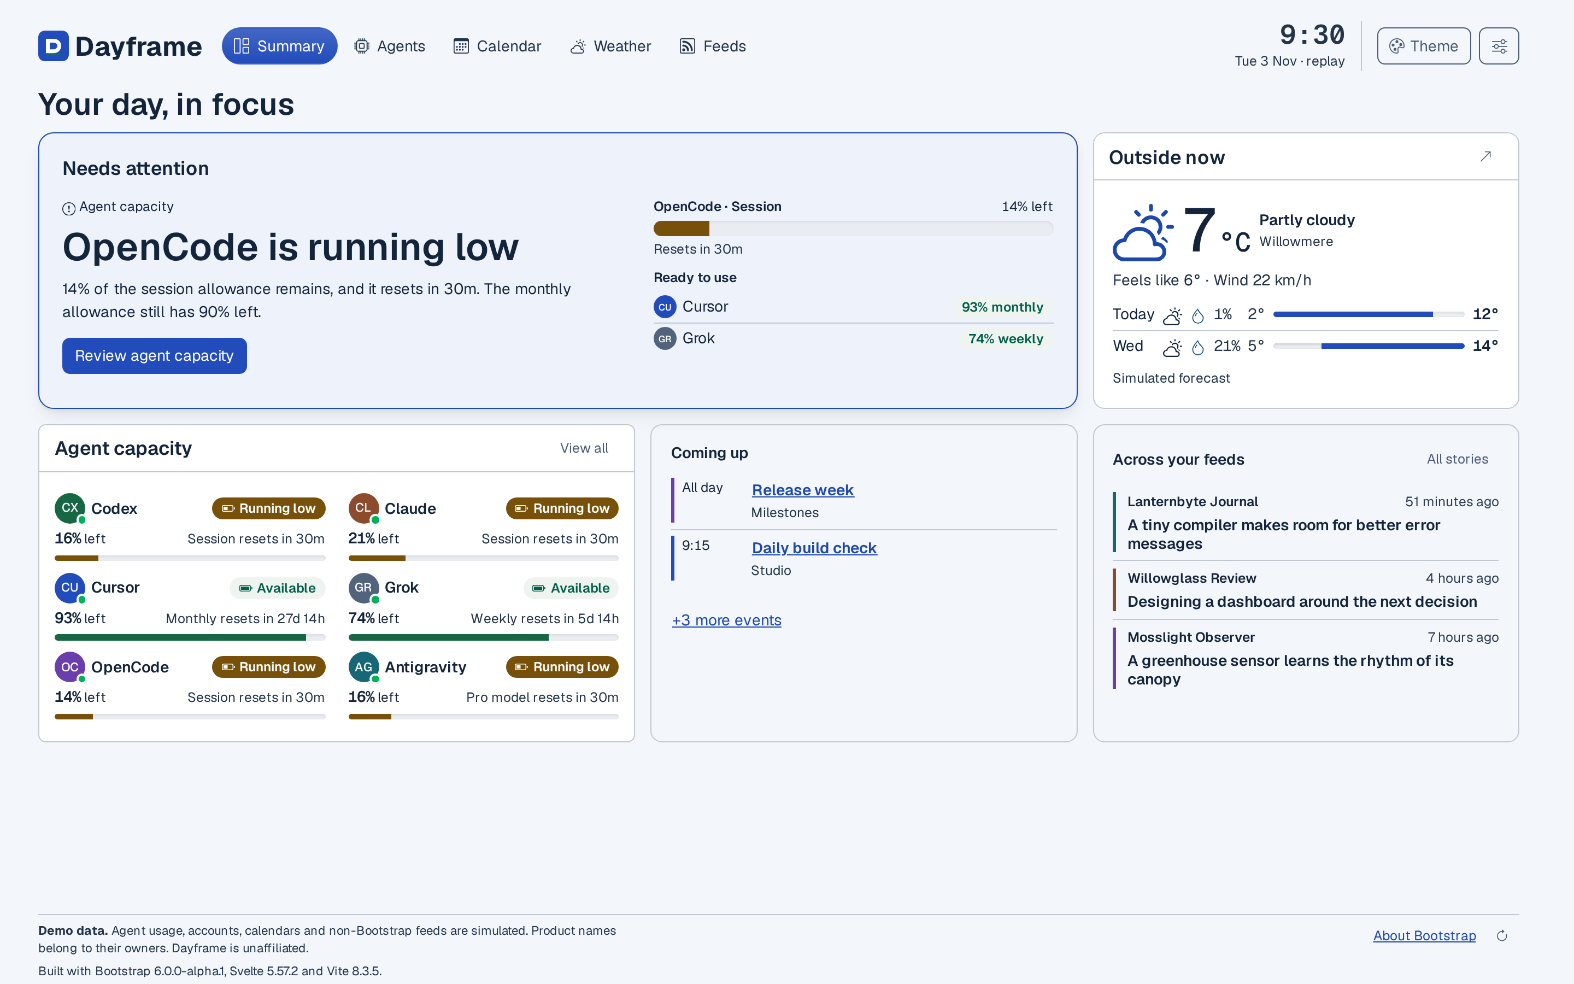Image resolution: width=1574 pixels, height=984 pixels.
Task: Click the Claude CL avatar
Action: pyautogui.click(x=363, y=508)
